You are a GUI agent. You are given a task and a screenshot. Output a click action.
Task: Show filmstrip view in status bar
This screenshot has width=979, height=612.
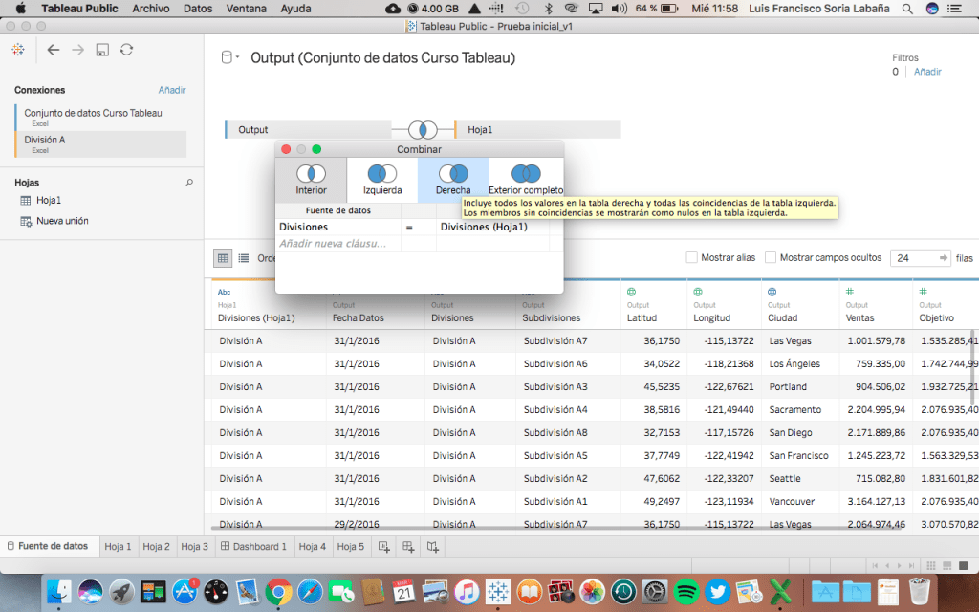point(947,566)
